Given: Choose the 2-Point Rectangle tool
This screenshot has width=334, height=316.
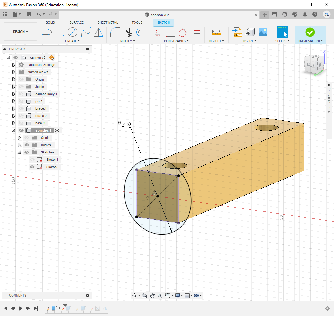Looking at the screenshot, I should (x=59, y=32).
